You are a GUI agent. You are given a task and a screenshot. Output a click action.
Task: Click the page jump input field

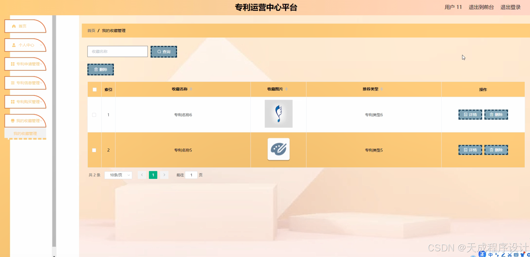pyautogui.click(x=191, y=175)
